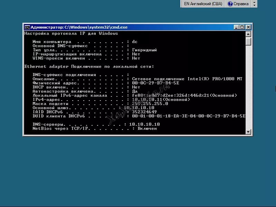Click DNS server value 10.10.10.10
Screen dimensions: 276x207
pyautogui.click(x=144, y=124)
